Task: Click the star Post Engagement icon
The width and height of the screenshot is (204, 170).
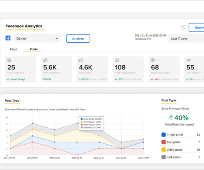Action: 117,60
